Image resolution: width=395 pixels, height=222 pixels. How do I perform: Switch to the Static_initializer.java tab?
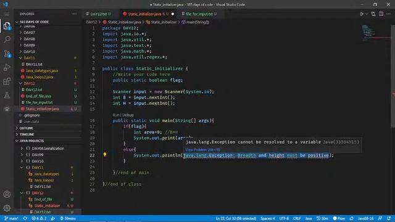coord(145,14)
